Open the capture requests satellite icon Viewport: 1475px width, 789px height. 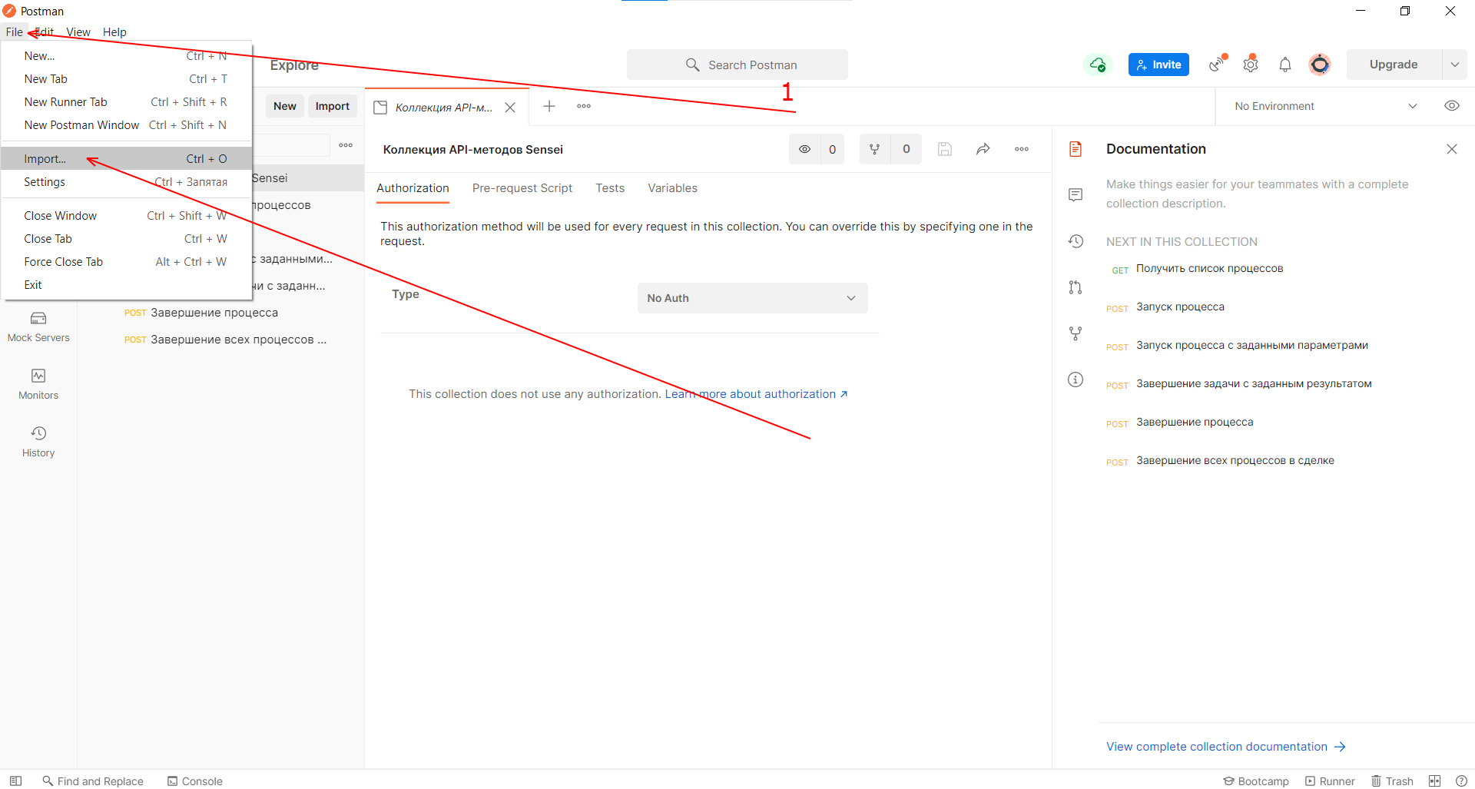tap(1218, 65)
